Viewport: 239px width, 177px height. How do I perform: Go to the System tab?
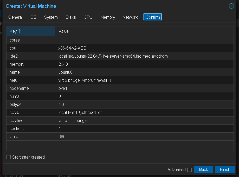[x=51, y=17]
